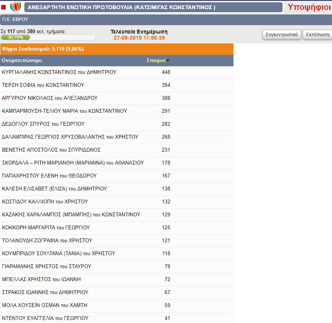Click the colorful party logo icon
The image size is (332, 323).
click(x=16, y=7)
